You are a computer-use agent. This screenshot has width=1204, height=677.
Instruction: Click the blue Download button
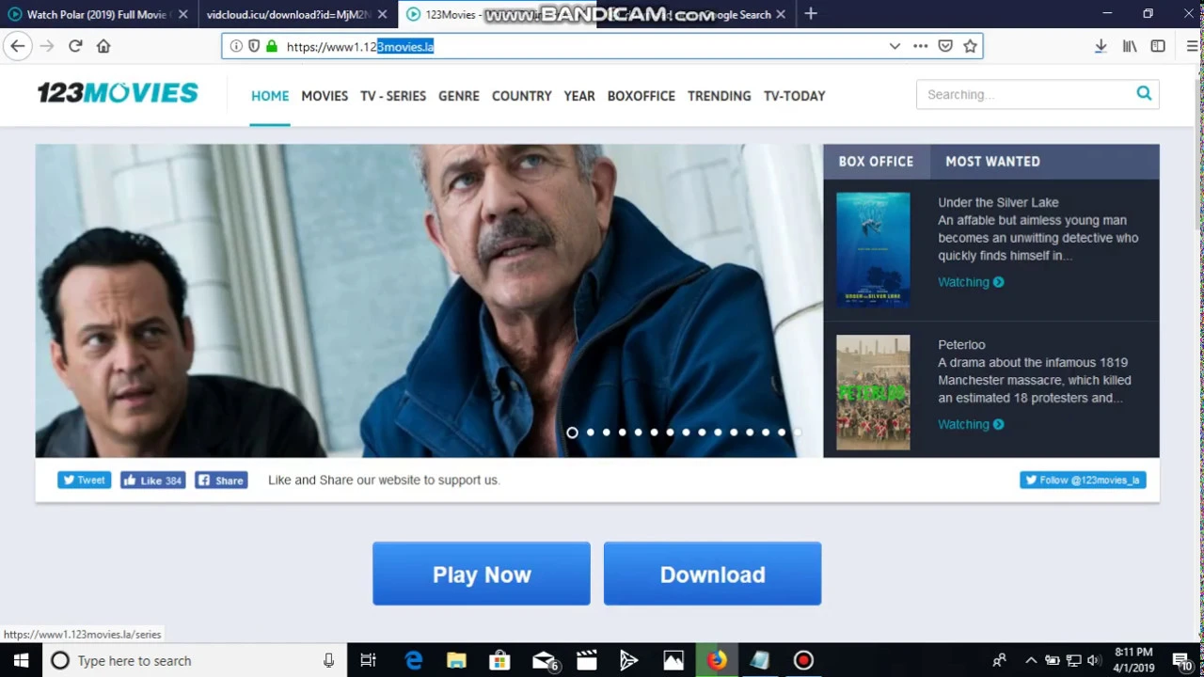[712, 574]
